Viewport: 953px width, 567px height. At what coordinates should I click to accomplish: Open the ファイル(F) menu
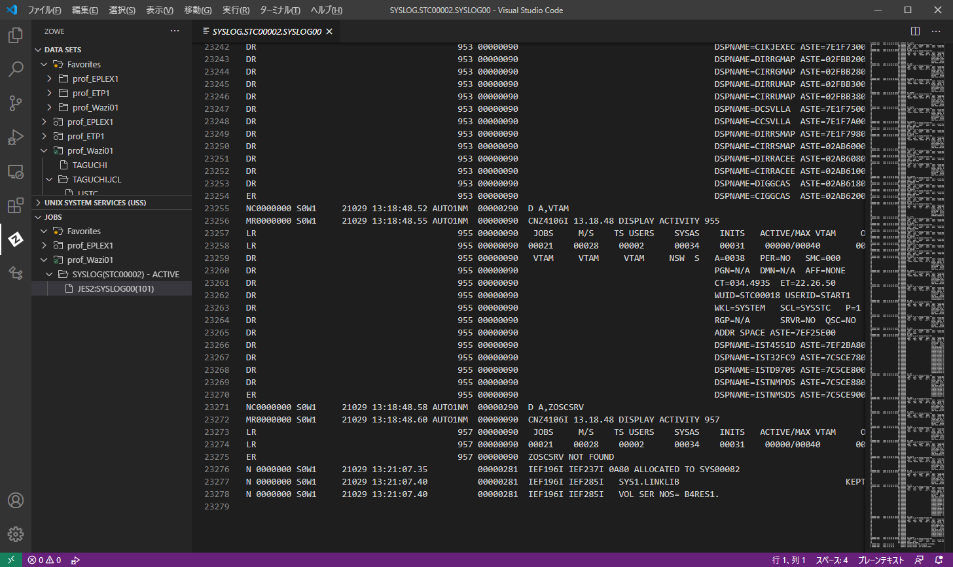[x=44, y=10]
